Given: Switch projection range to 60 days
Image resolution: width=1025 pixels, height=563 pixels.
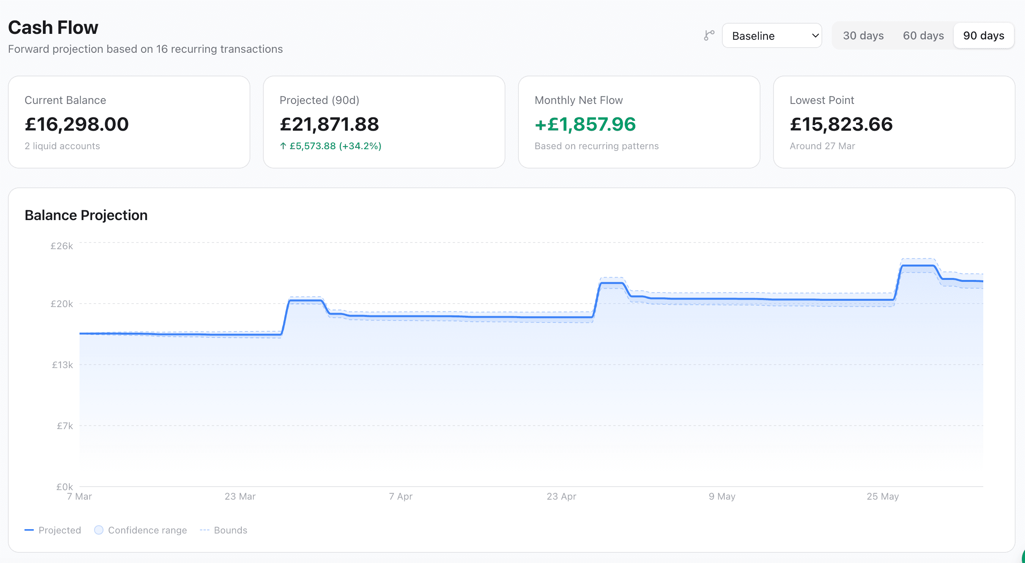Looking at the screenshot, I should pos(923,36).
